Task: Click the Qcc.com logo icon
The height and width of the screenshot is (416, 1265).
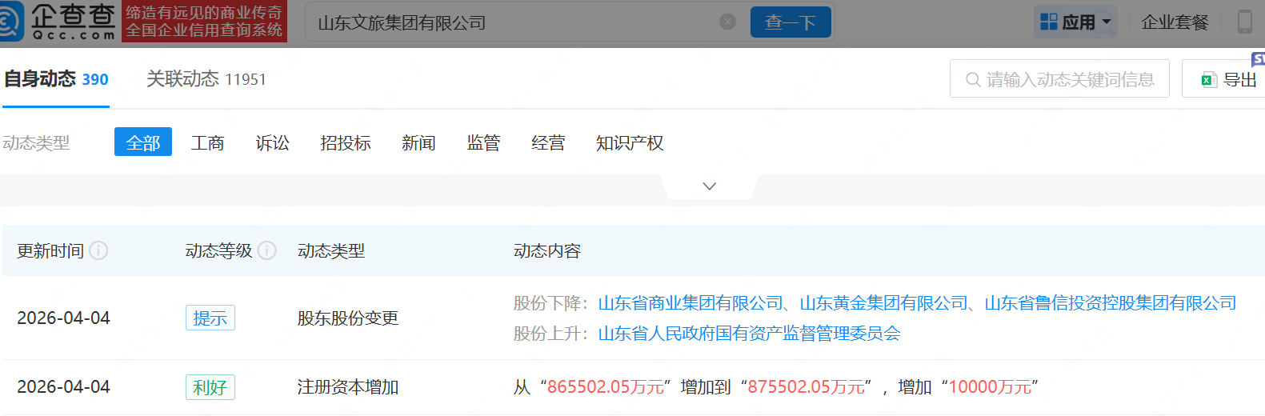Action: [x=11, y=22]
